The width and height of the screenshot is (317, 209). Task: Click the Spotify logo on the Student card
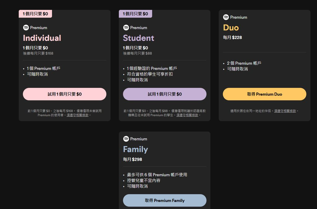pos(126,28)
